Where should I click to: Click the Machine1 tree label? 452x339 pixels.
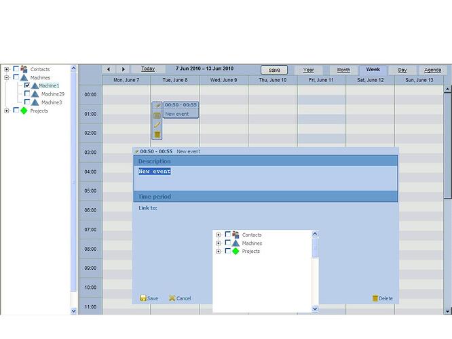click(x=49, y=85)
